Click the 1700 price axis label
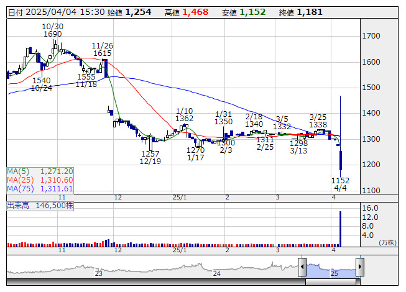This screenshot has height=292, width=406. [371, 36]
